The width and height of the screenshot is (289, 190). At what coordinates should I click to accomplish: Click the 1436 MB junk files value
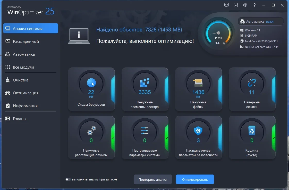(198, 92)
